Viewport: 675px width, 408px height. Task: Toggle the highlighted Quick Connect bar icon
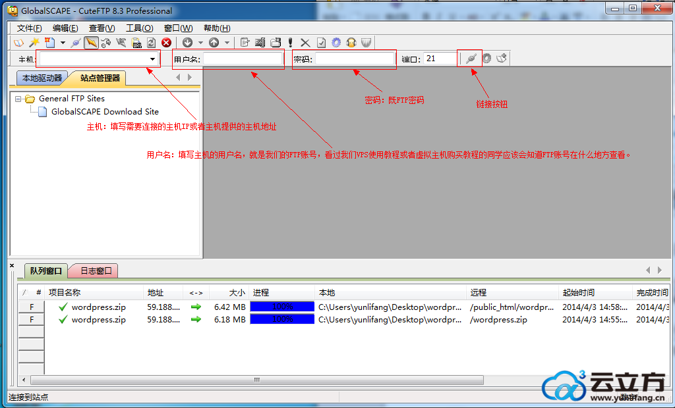[x=91, y=43]
